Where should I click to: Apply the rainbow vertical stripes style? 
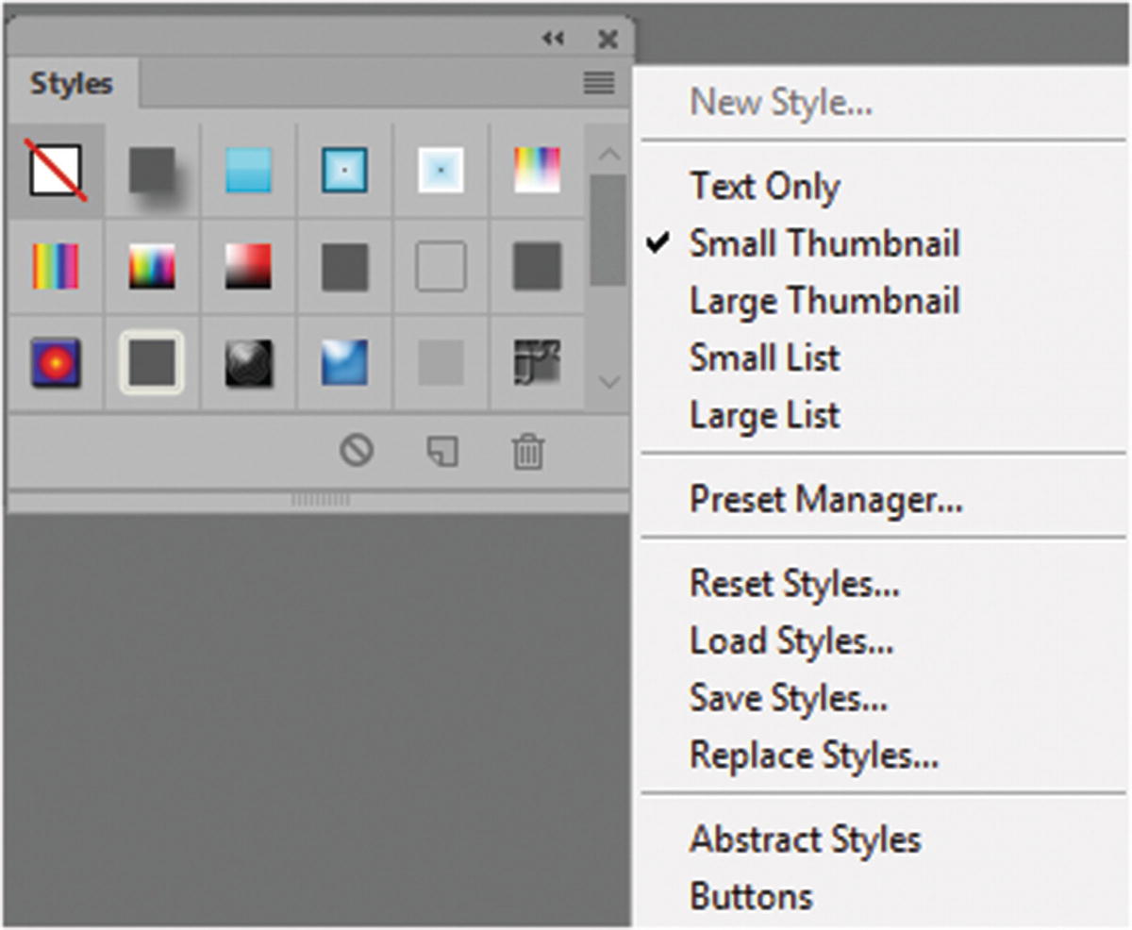[x=56, y=267]
